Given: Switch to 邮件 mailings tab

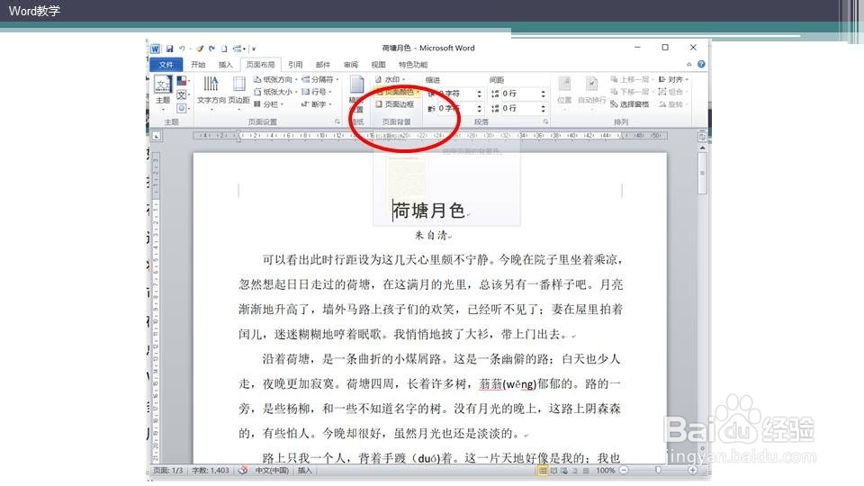Looking at the screenshot, I should click(323, 65).
